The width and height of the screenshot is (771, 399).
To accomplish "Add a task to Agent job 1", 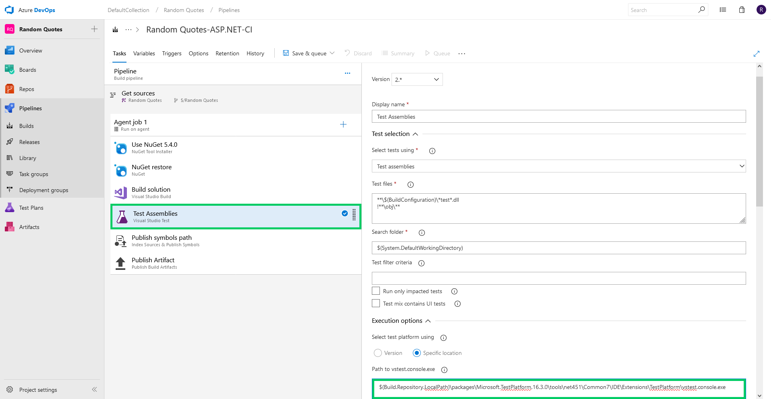I will point(343,124).
